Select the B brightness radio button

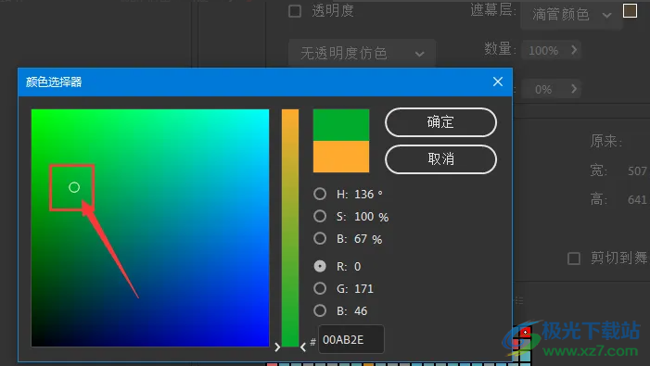point(320,238)
